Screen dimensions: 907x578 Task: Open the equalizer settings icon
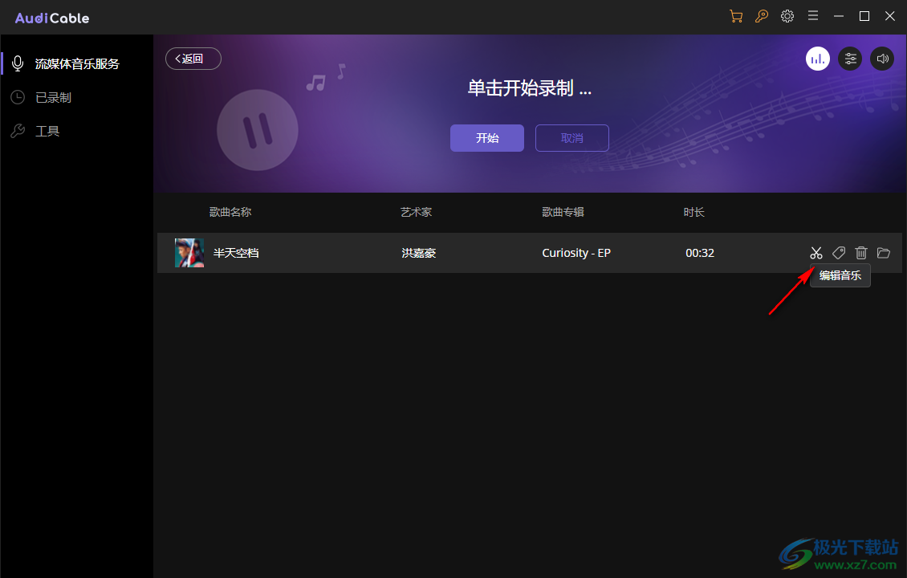point(850,58)
